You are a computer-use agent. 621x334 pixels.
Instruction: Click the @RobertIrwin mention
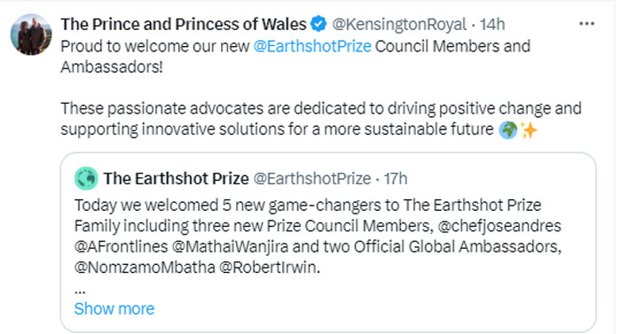269,268
